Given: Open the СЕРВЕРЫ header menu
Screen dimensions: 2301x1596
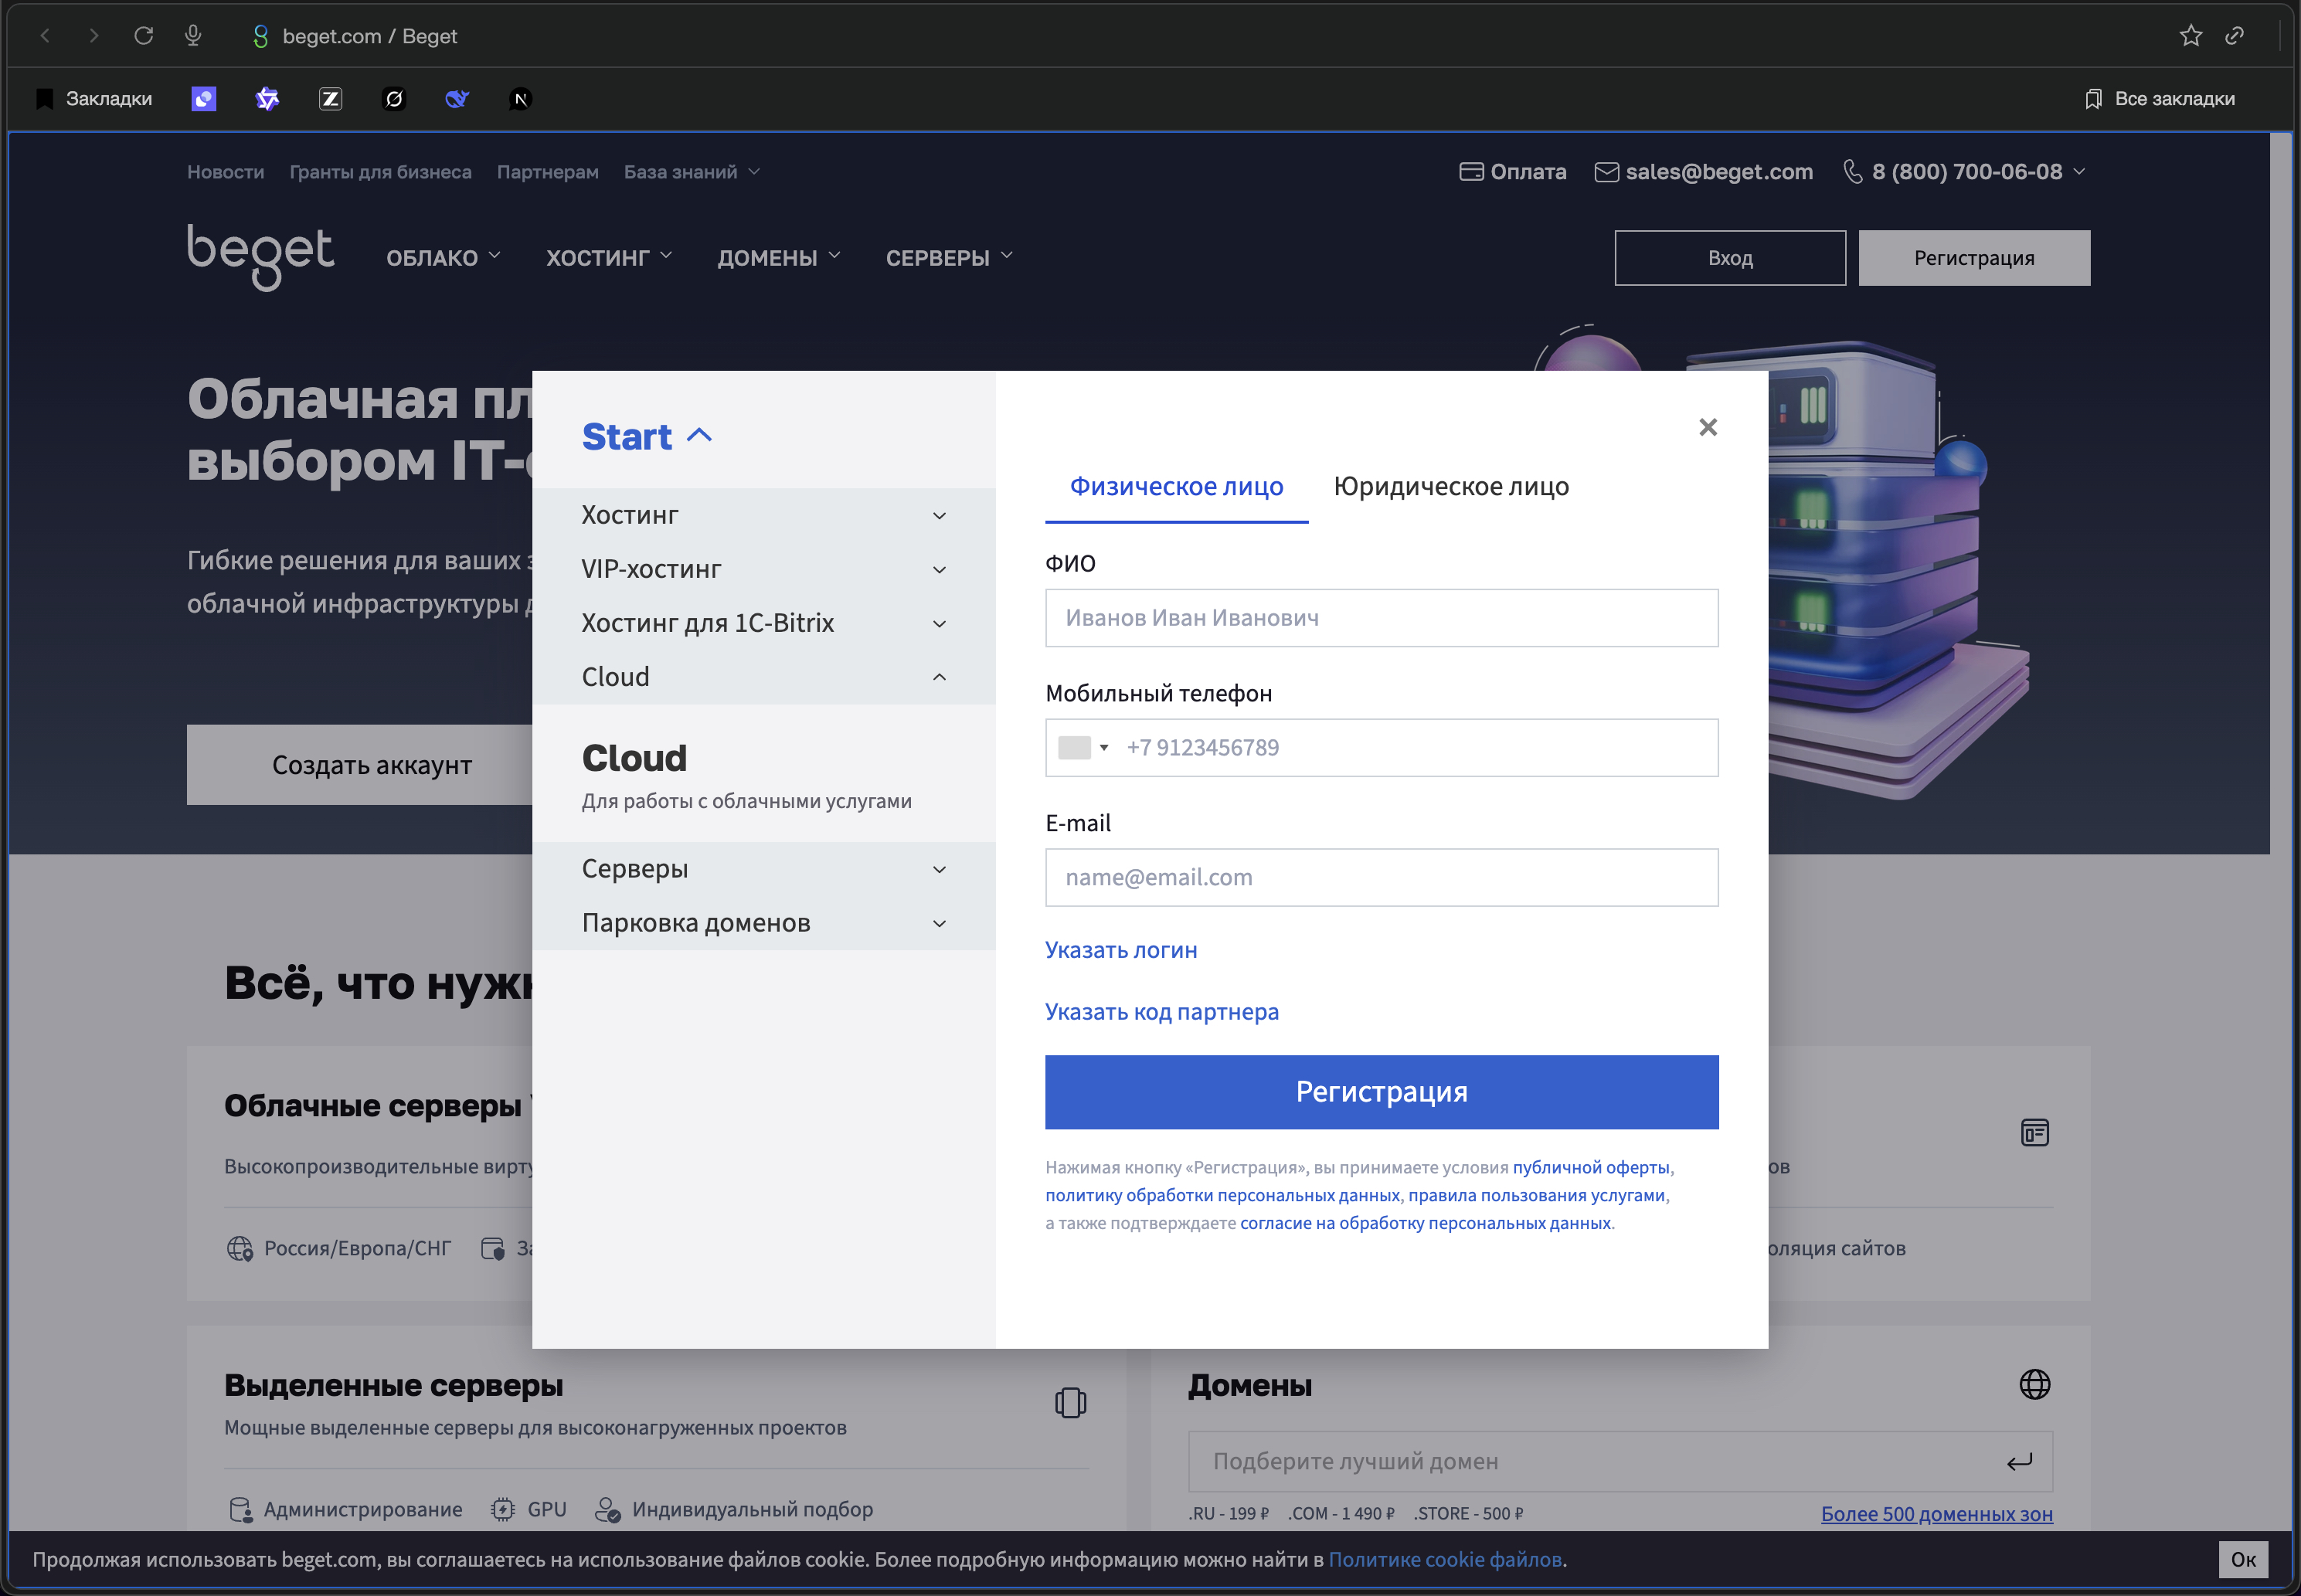Looking at the screenshot, I should click(x=950, y=258).
